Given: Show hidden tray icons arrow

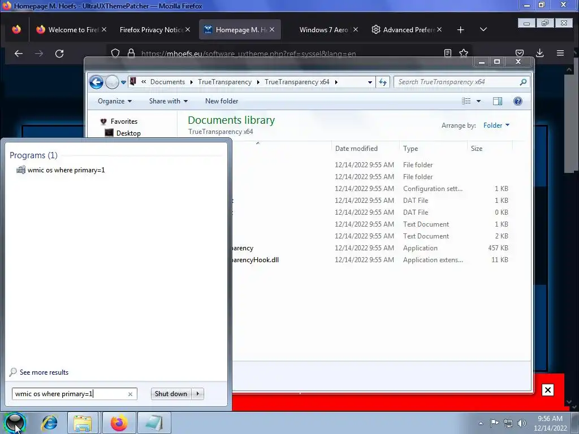Looking at the screenshot, I should pos(481,423).
